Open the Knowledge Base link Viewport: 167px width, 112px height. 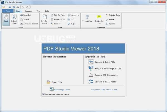pos(62,90)
